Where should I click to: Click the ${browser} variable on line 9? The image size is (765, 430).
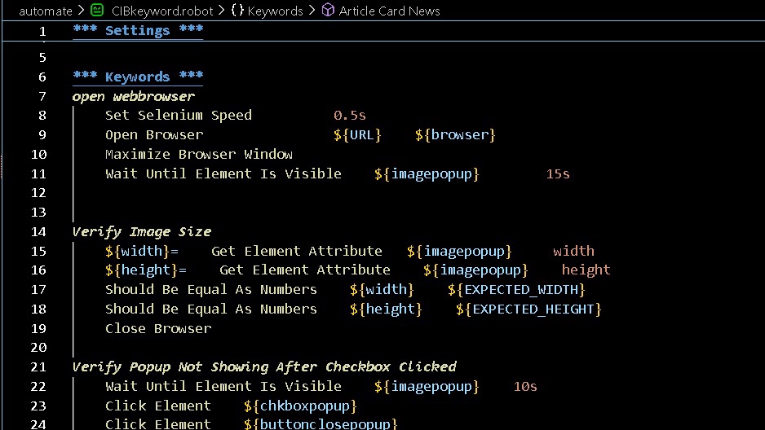455,134
